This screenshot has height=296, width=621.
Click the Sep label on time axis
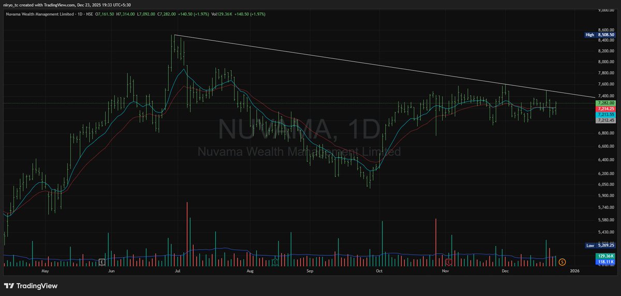(x=310, y=271)
